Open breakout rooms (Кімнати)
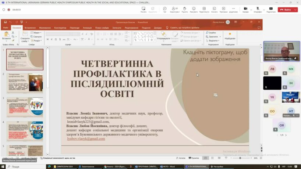This screenshot has width=301, height=169. pyautogui.click(x=214, y=8)
